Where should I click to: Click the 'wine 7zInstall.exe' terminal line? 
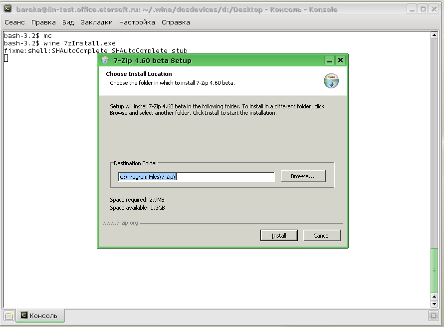60,43
